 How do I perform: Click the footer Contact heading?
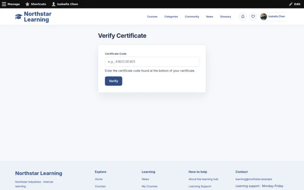(241, 172)
